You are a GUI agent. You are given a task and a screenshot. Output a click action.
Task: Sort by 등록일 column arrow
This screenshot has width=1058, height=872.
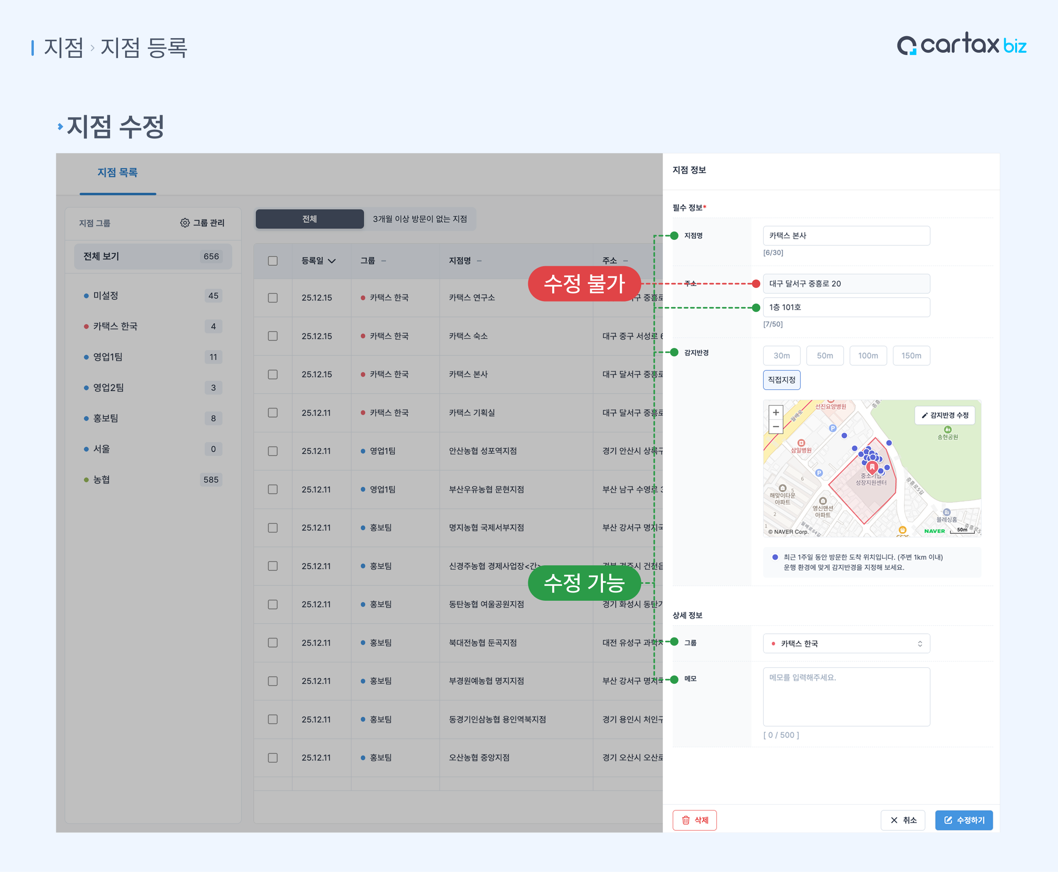pos(332,261)
